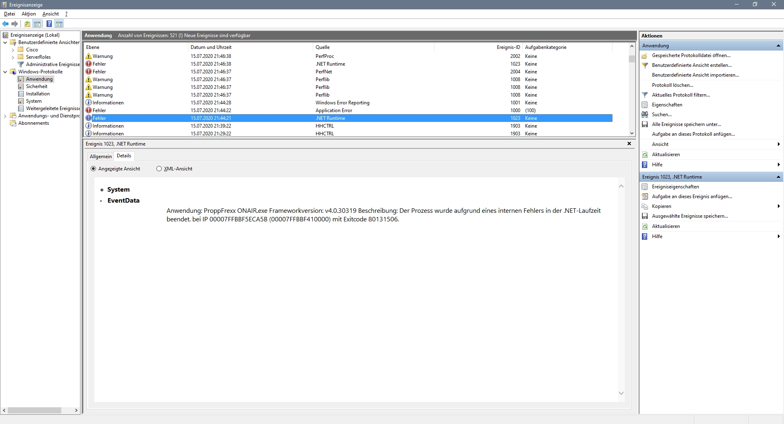
Task: Click the binoculars icon next to Suchen
Action: coord(645,115)
